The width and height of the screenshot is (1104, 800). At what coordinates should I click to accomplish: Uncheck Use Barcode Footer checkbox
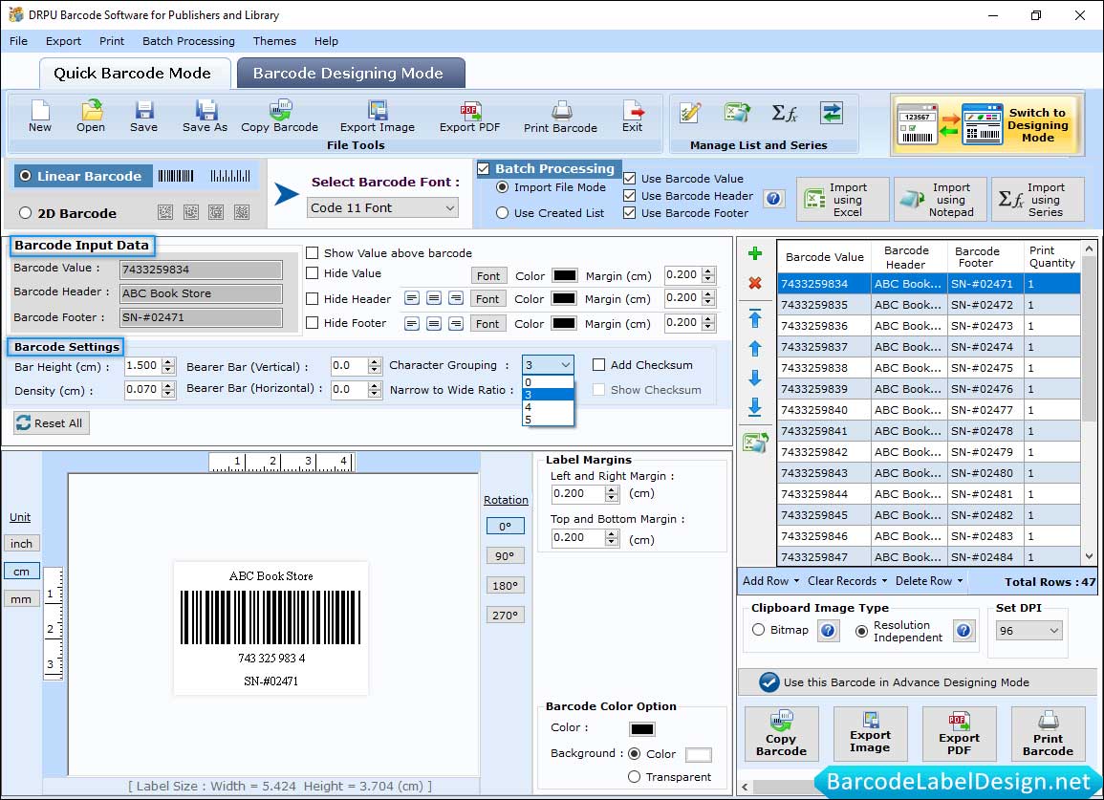point(630,213)
